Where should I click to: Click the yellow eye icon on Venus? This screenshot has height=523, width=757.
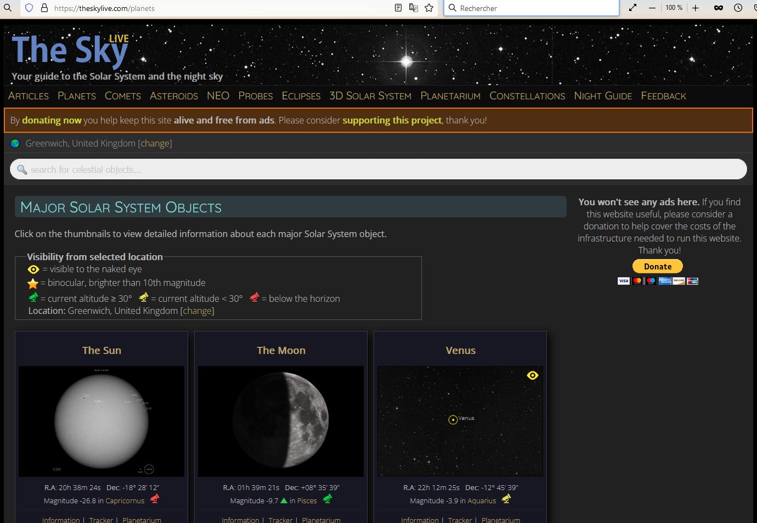coord(532,375)
